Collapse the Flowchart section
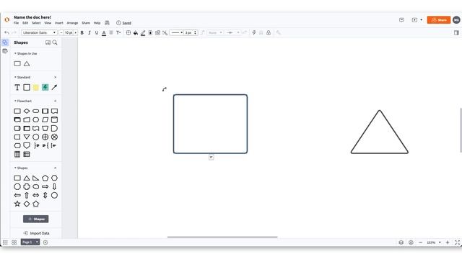 point(15,101)
